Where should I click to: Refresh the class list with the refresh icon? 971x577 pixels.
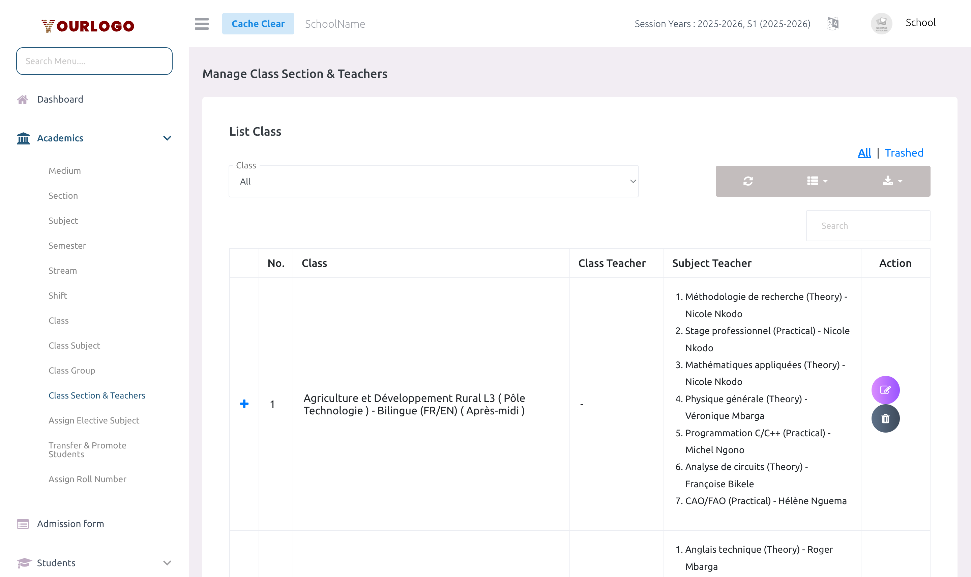(x=748, y=181)
